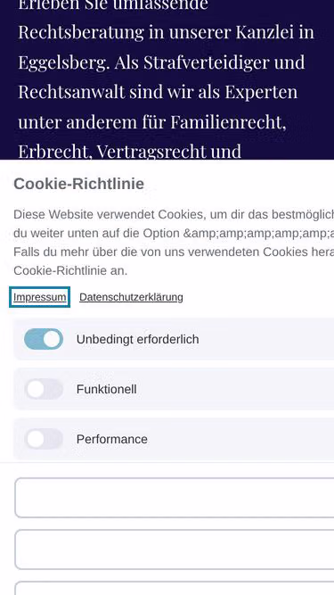
Task: Select the Performance label text
Action: (111, 440)
